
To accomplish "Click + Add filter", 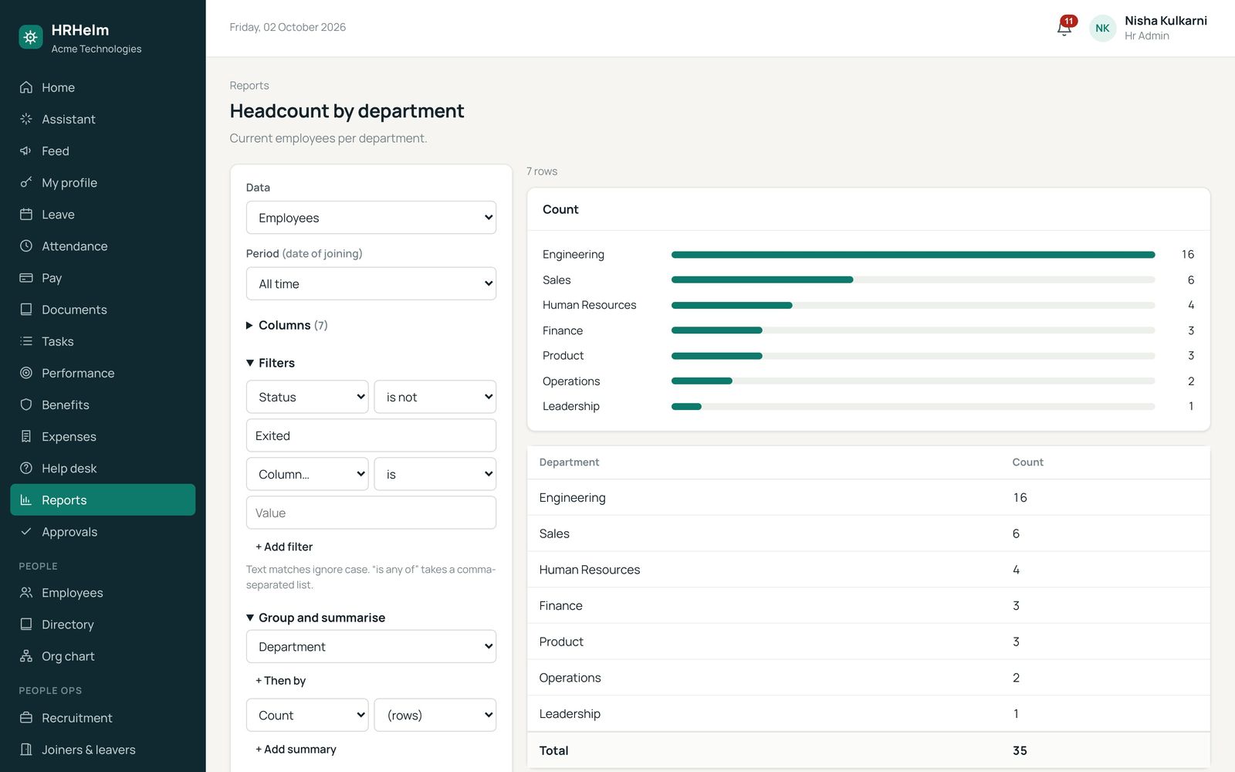I will tap(284, 547).
